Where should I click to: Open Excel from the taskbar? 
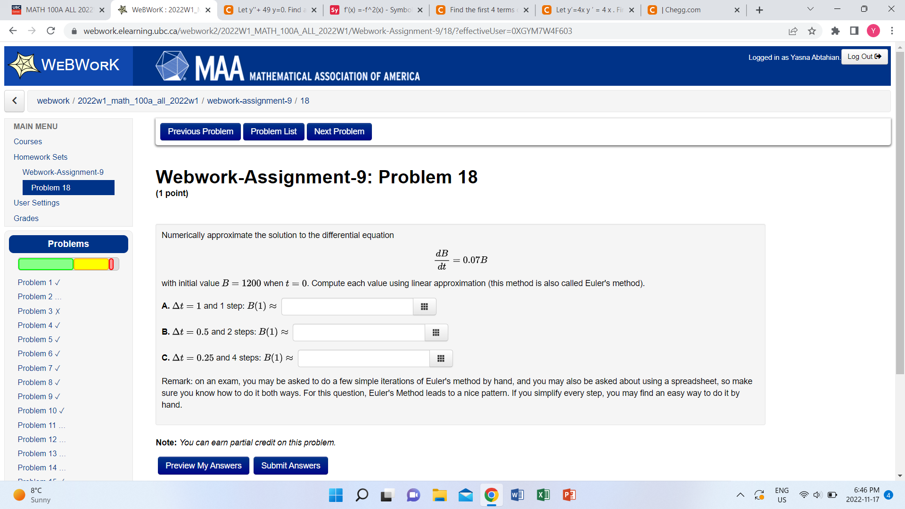(543, 495)
